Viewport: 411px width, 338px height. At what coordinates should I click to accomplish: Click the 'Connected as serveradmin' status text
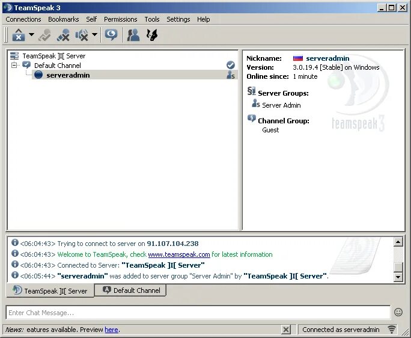[341, 330]
